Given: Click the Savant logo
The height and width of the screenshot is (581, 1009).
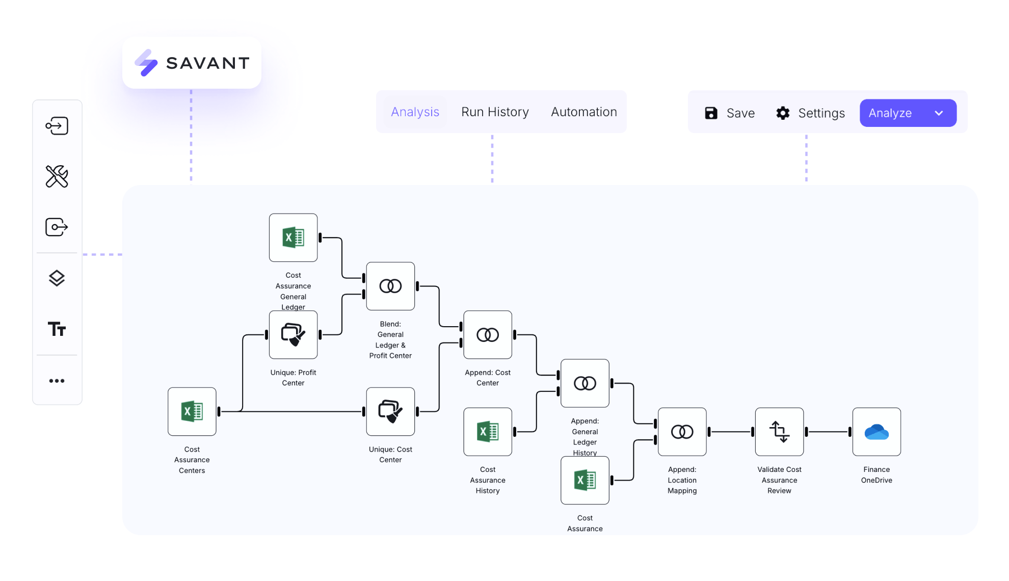Looking at the screenshot, I should (192, 63).
